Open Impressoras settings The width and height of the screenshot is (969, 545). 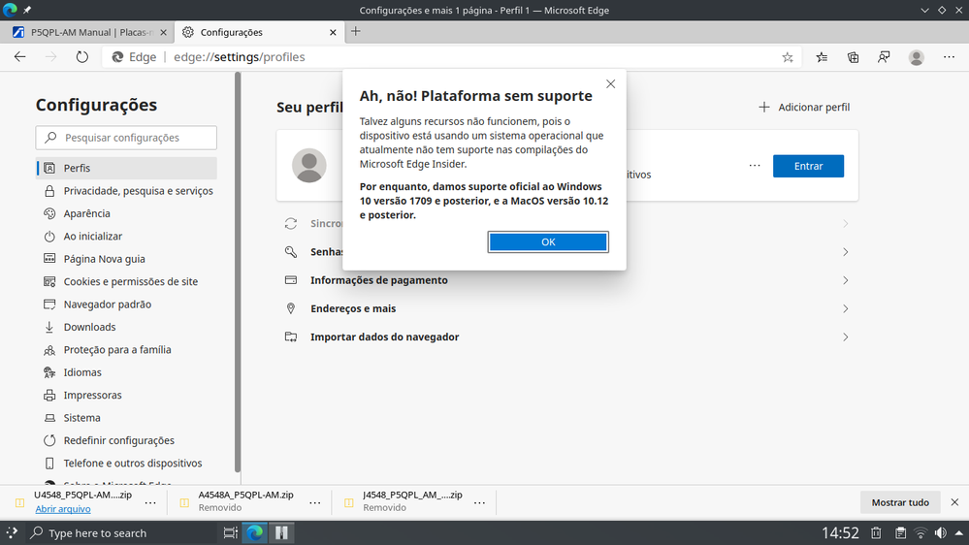[x=126, y=395]
